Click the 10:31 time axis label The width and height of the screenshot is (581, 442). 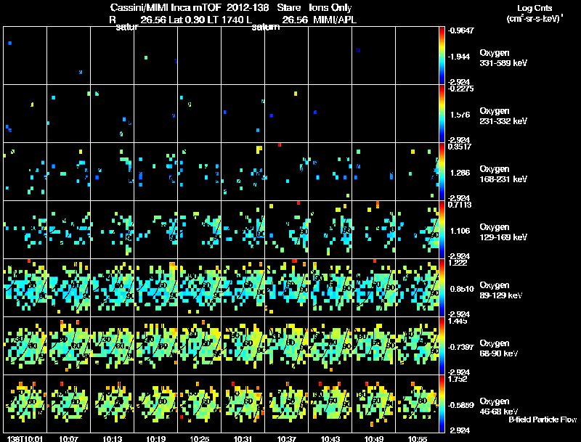(243, 439)
